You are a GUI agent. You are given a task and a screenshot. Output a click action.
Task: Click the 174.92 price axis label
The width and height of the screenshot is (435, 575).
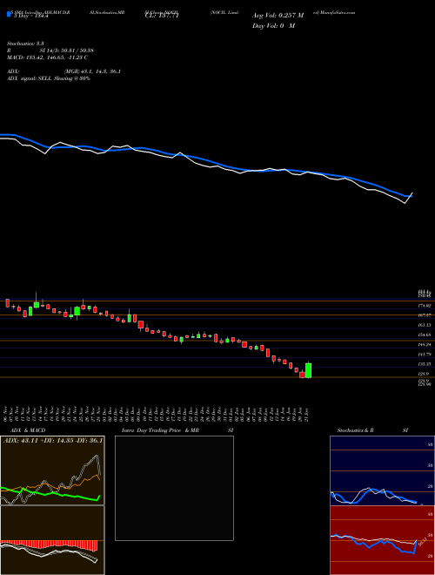click(425, 306)
